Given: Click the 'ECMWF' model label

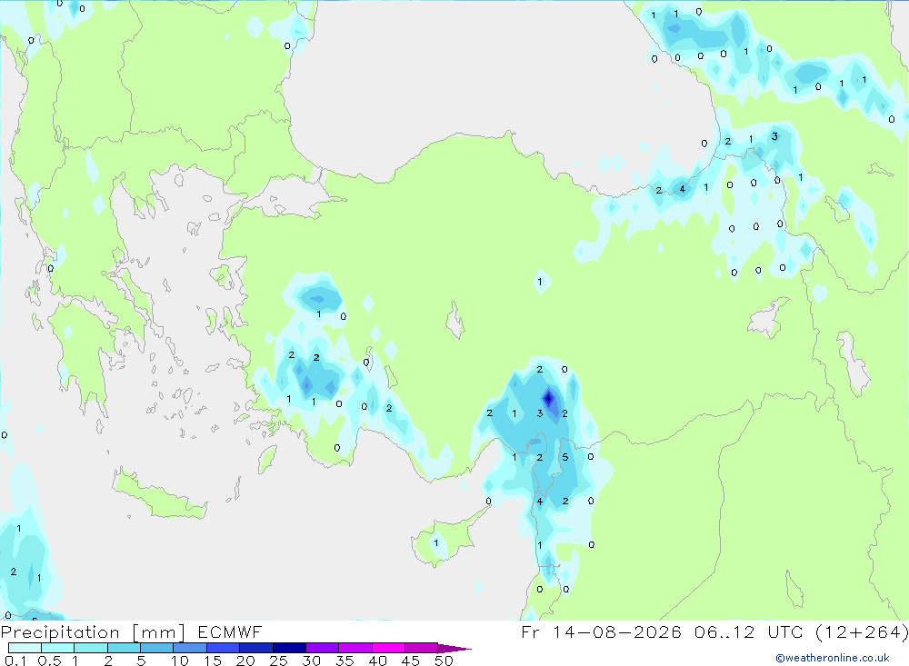Looking at the screenshot, I should coord(230,631).
